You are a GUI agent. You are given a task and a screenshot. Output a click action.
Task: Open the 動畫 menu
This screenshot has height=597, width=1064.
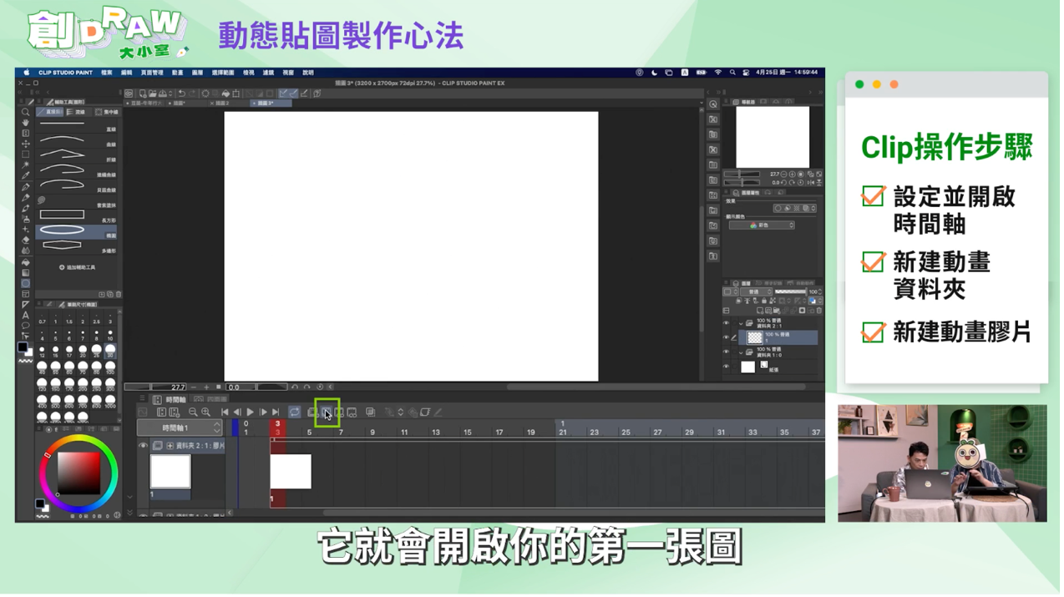[178, 73]
